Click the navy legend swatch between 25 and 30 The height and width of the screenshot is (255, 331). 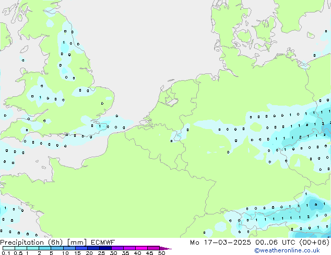pyautogui.click(x=105, y=248)
